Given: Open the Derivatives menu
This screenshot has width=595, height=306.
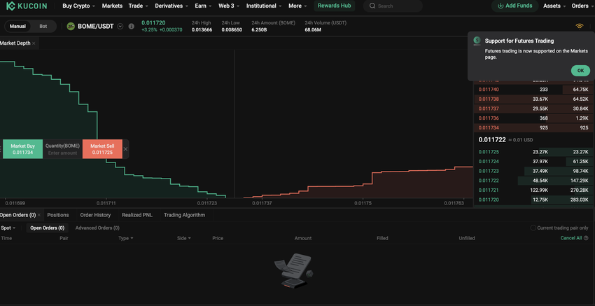Looking at the screenshot, I should 171,6.
